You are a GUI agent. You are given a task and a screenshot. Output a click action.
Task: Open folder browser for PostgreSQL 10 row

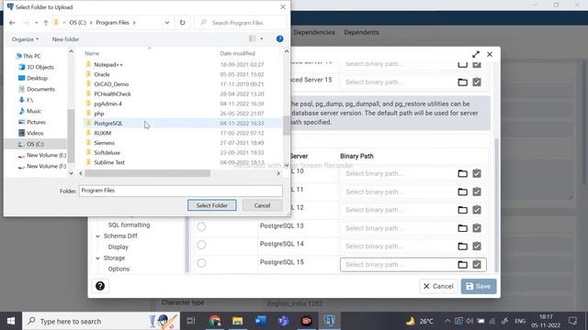[x=462, y=173]
